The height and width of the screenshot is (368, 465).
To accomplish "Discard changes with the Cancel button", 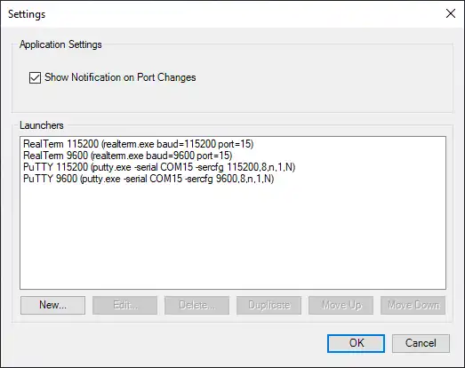I will coord(421,343).
